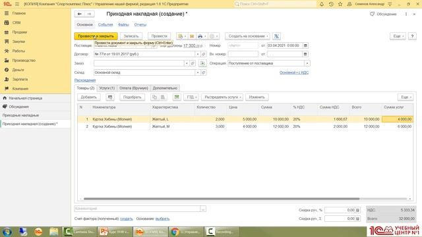The width and height of the screenshot is (422, 237).
Task: Click the Провести button
Action: (x=159, y=36)
